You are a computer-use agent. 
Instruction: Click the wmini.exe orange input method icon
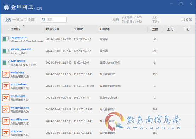click(6, 74)
